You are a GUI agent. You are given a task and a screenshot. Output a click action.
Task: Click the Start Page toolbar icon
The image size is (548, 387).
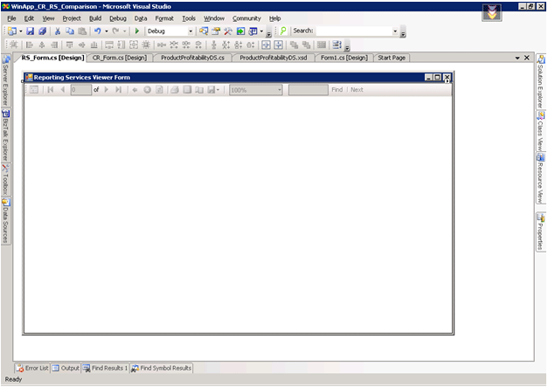tap(240, 31)
